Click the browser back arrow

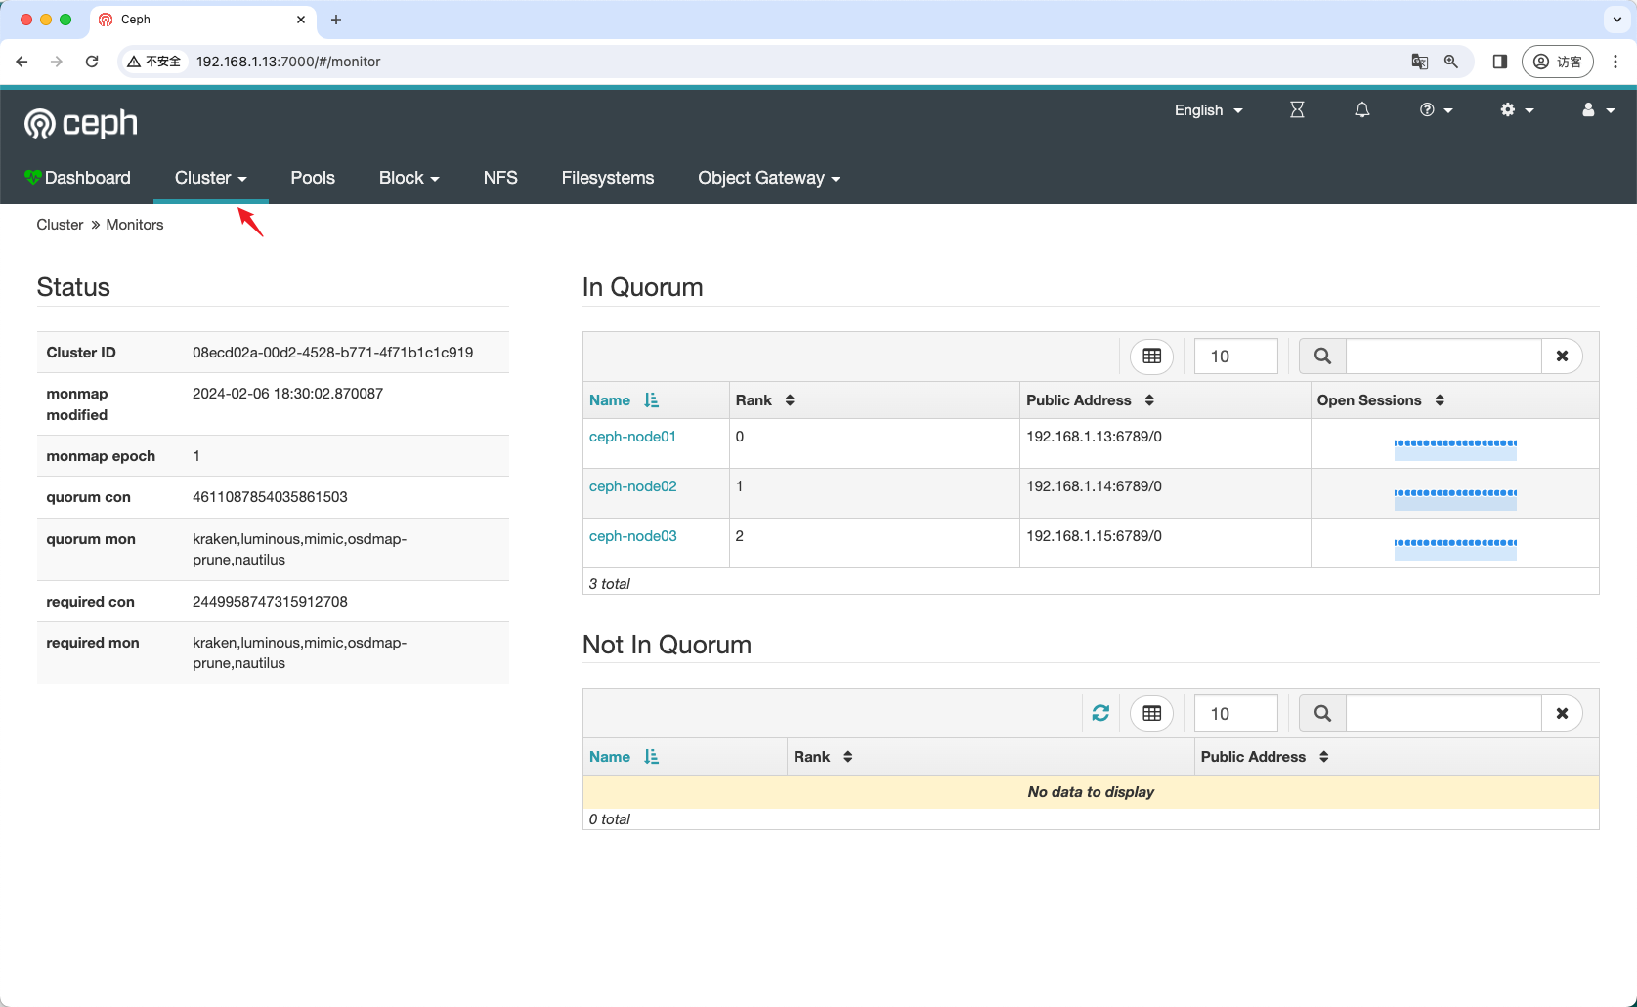tap(22, 62)
